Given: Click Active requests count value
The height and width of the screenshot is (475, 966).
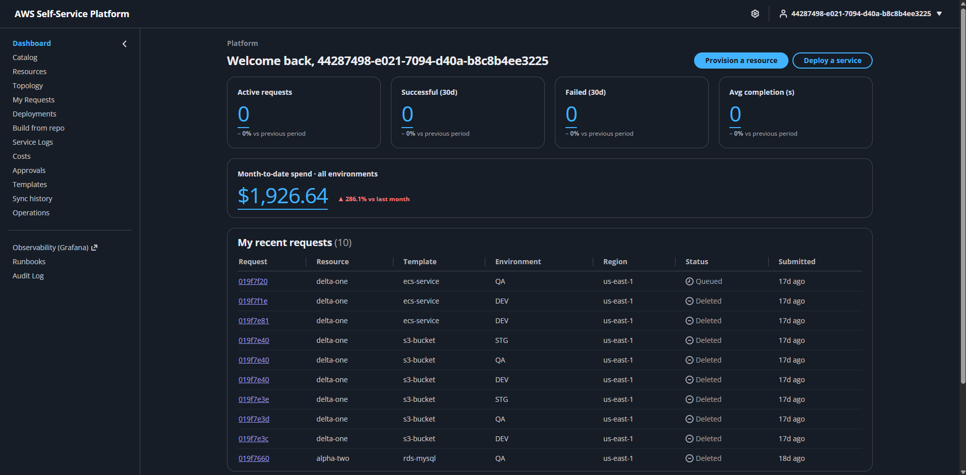Looking at the screenshot, I should pyautogui.click(x=244, y=114).
